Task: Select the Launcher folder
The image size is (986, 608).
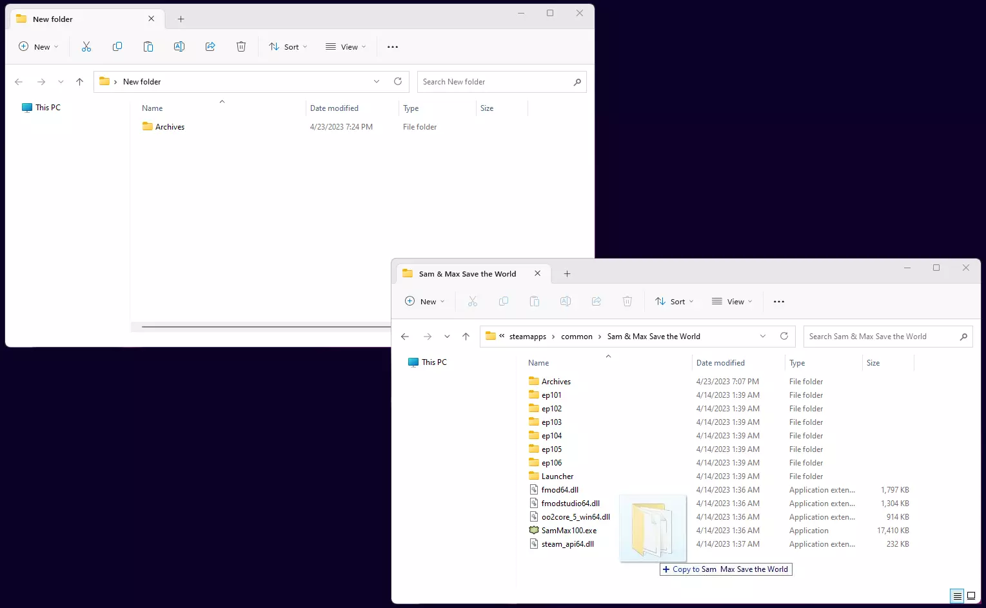Action: click(x=551, y=476)
